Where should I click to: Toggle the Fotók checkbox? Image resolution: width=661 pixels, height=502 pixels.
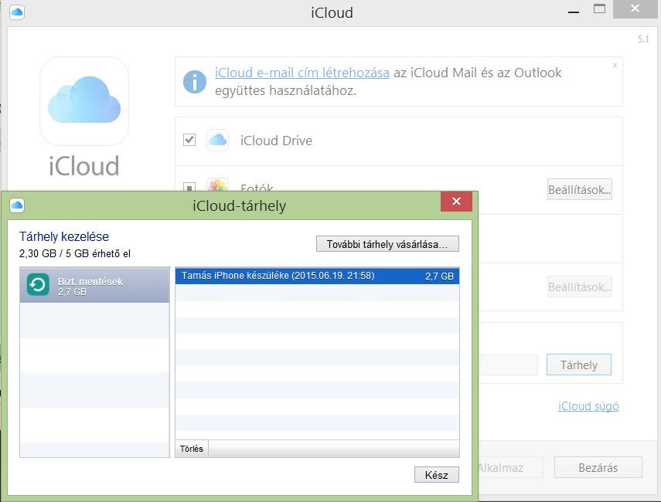pos(189,187)
